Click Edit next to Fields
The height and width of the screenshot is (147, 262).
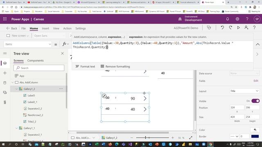click(x=256, y=81)
